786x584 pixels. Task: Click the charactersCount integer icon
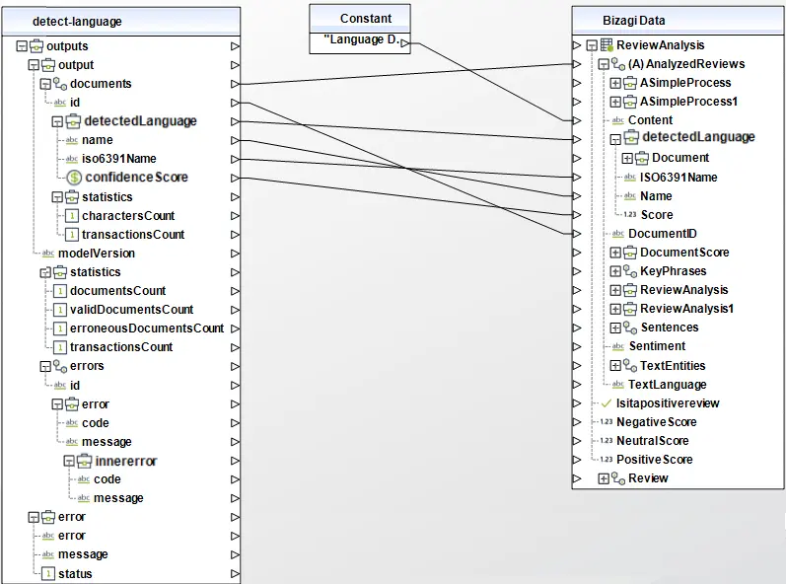coord(72,216)
